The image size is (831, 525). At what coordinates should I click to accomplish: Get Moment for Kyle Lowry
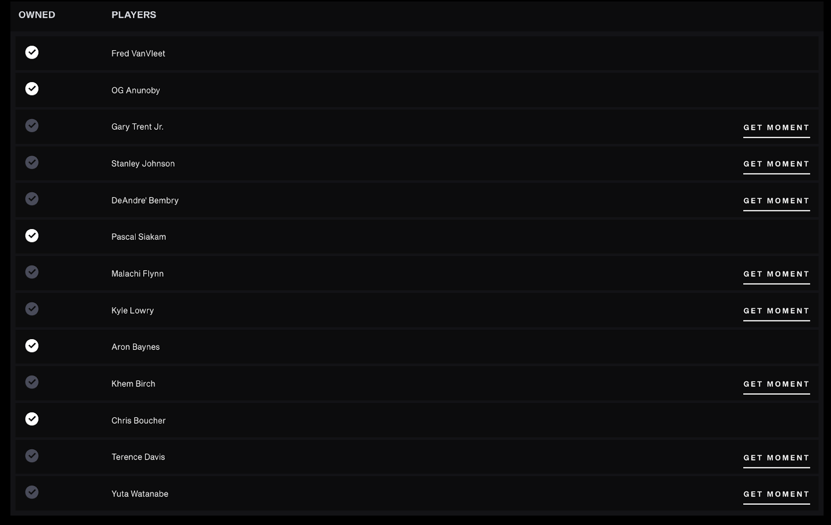click(776, 311)
